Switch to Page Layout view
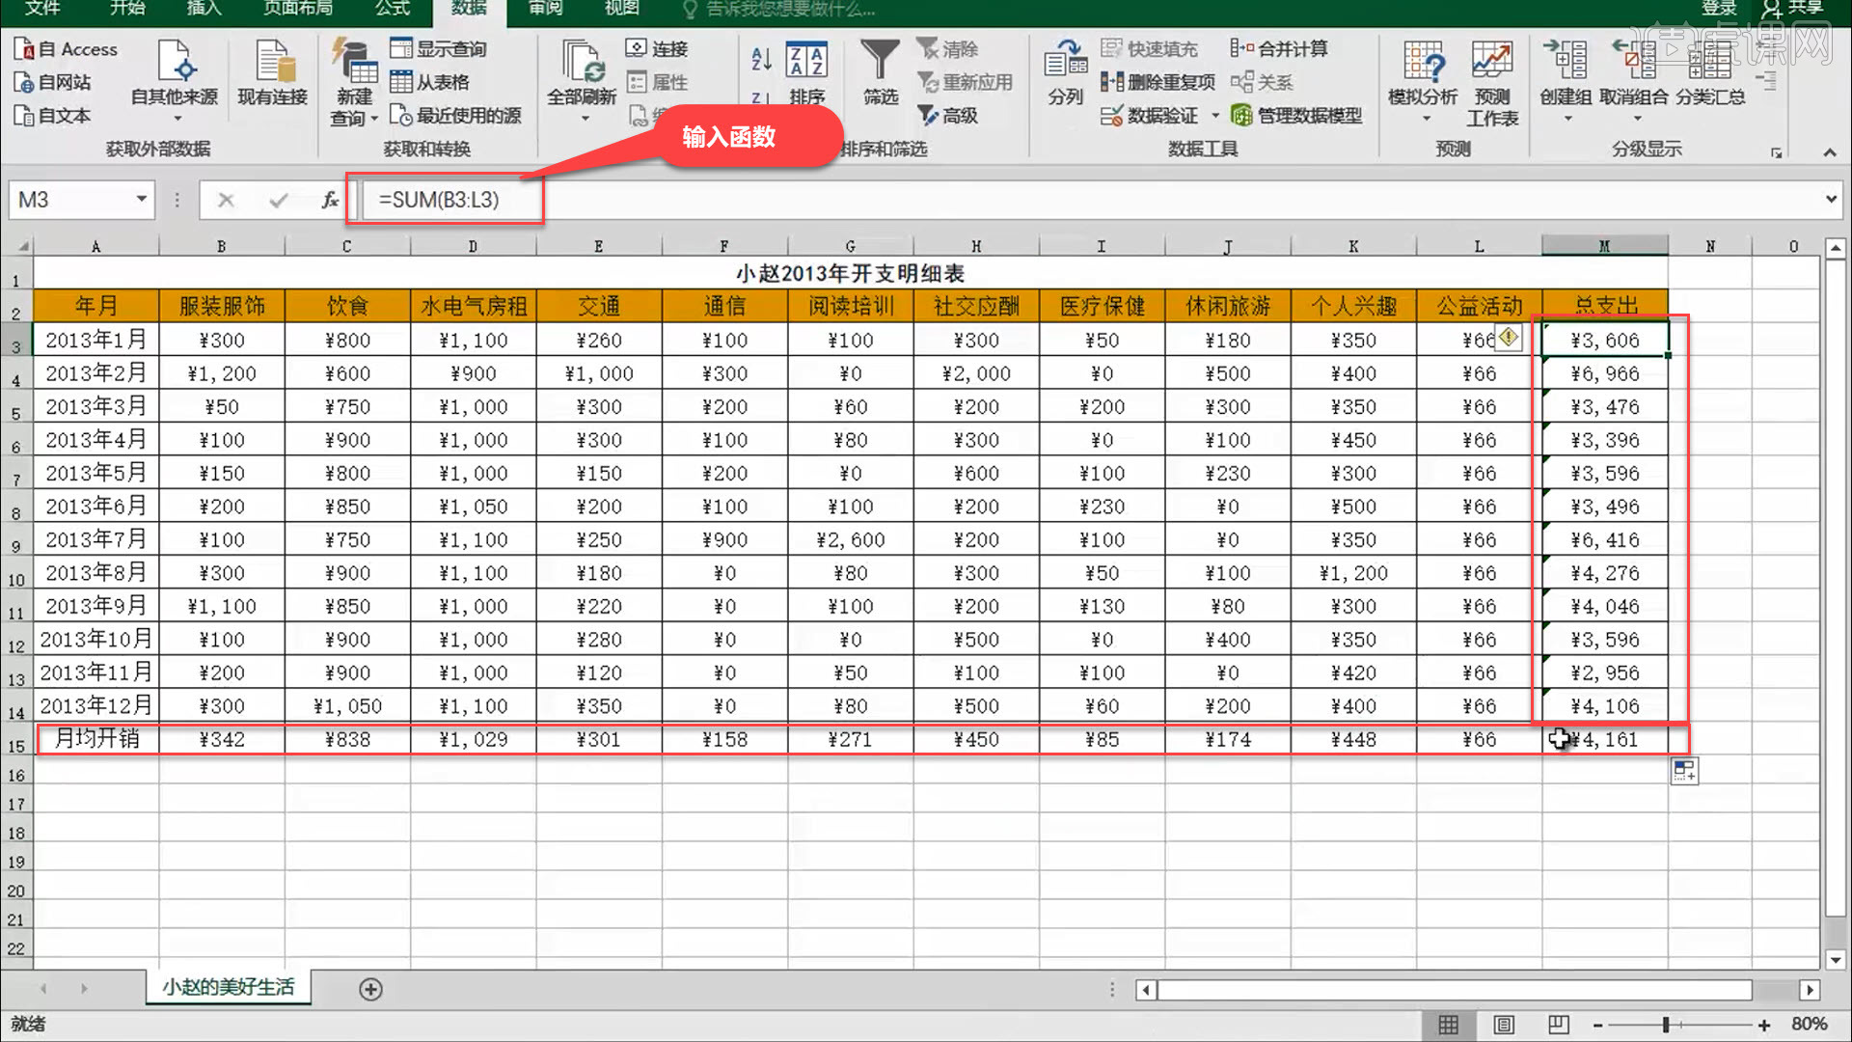 click(1504, 1025)
